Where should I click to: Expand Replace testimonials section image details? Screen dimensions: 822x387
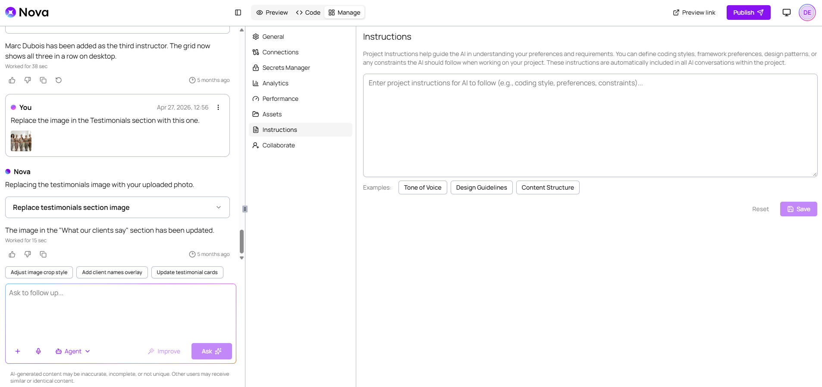tap(117, 207)
